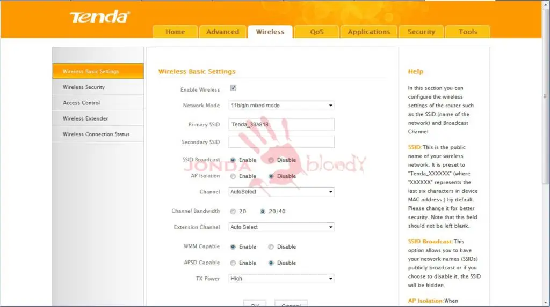Select the Wireless tab
Screen dimensions: 550x307
[x=270, y=32]
